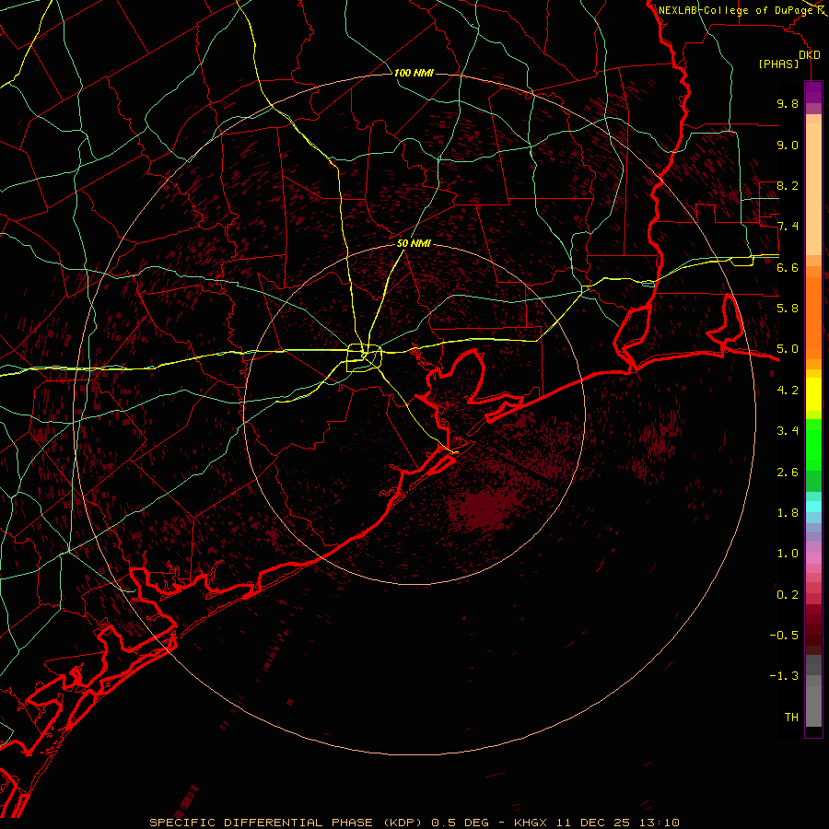Click the large dark red KDP blob offshore
Screen dimensions: 829x829
pyautogui.click(x=482, y=508)
